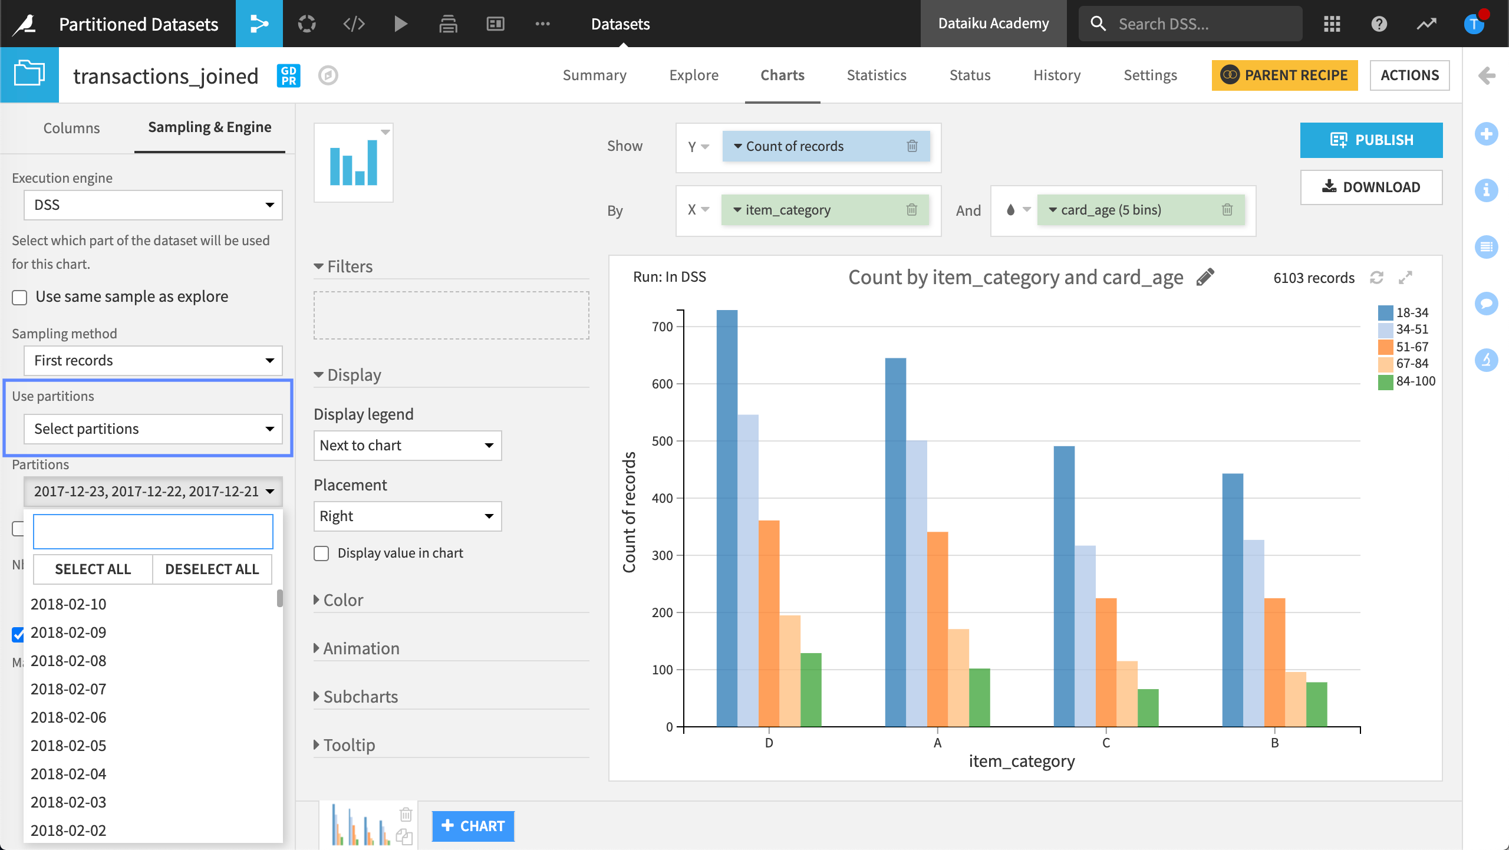The width and height of the screenshot is (1509, 850).
Task: Click the Publish button for the chart
Action: pos(1370,140)
